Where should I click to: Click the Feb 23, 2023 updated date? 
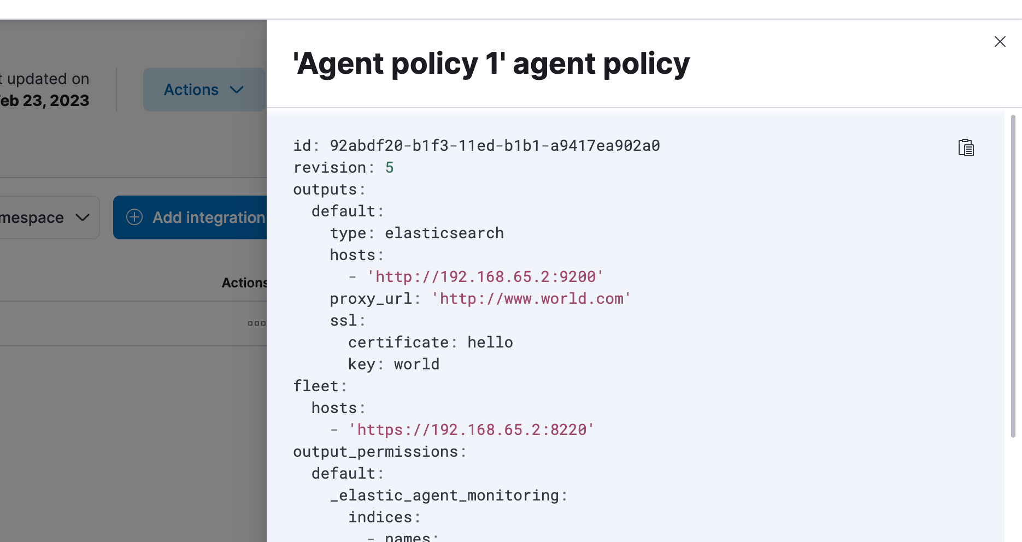pos(44,101)
